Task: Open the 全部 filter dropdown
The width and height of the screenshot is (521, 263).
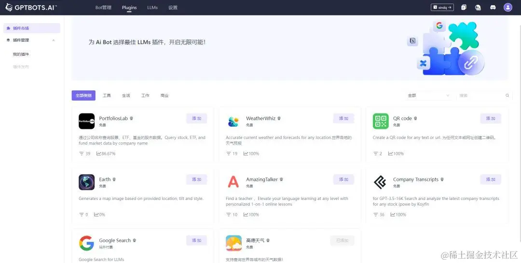Action: [429, 95]
